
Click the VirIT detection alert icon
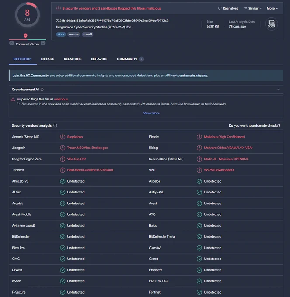tap(200, 170)
